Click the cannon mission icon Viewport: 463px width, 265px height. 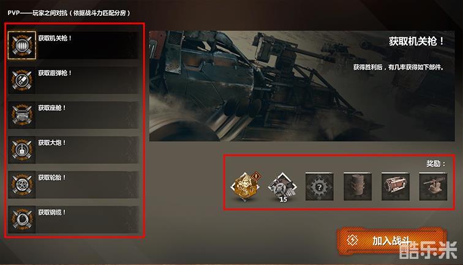coord(22,149)
